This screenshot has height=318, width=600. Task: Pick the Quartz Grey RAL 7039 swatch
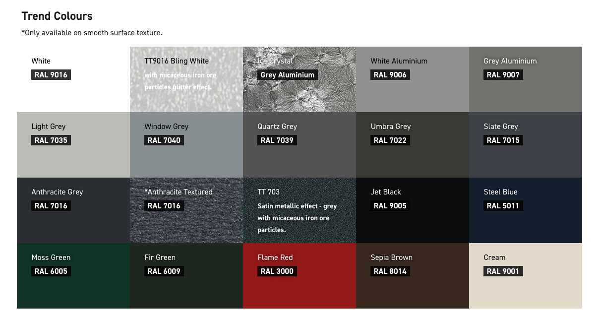[x=300, y=145]
